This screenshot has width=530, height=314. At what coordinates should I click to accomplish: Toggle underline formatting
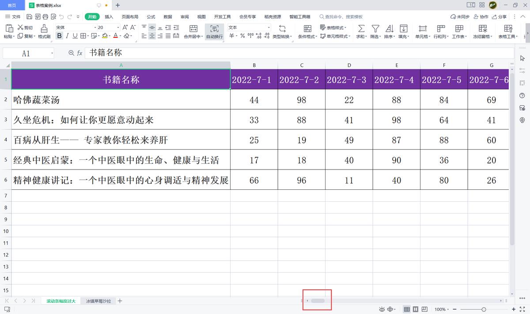[x=76, y=36]
